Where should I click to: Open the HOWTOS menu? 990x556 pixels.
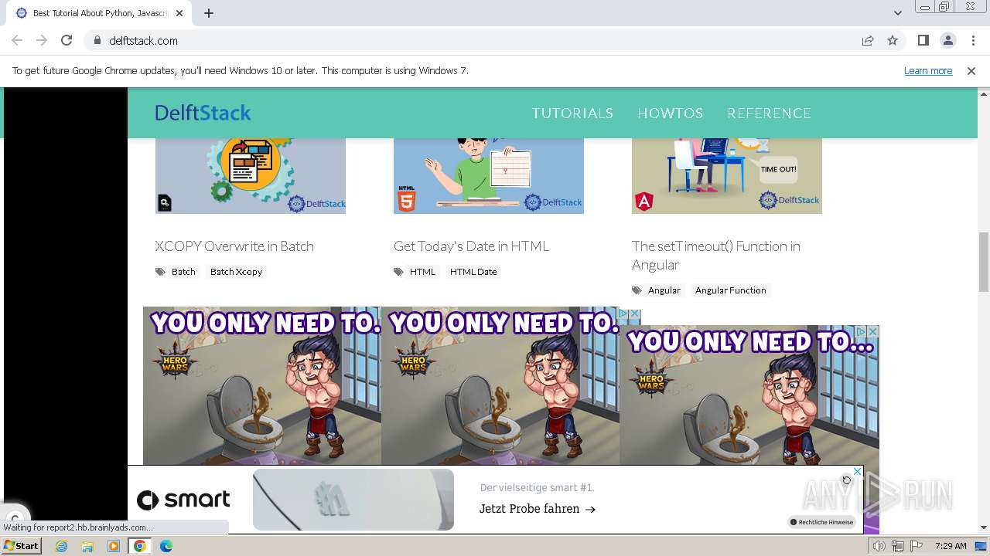point(670,113)
